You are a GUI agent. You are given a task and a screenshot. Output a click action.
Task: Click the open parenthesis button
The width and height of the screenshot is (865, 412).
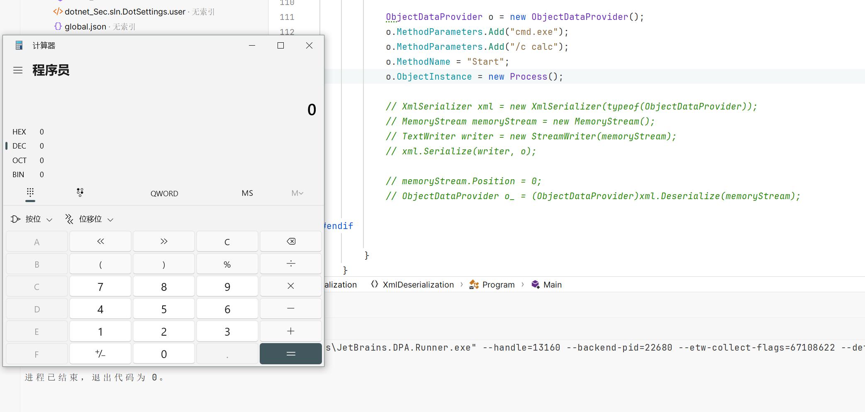point(100,264)
